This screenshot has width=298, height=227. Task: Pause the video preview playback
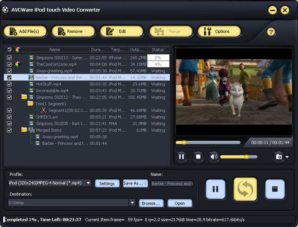pos(181,157)
